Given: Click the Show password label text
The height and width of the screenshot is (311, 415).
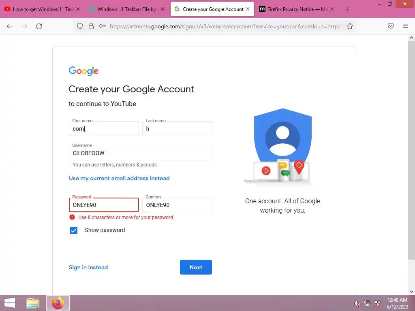Looking at the screenshot, I should 105,230.
